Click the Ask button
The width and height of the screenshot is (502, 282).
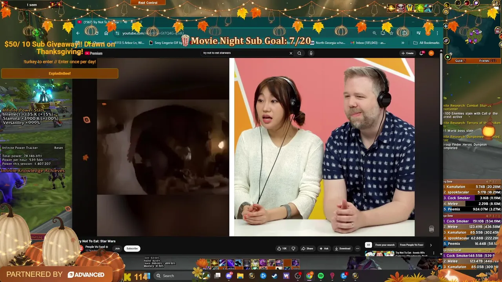324,248
